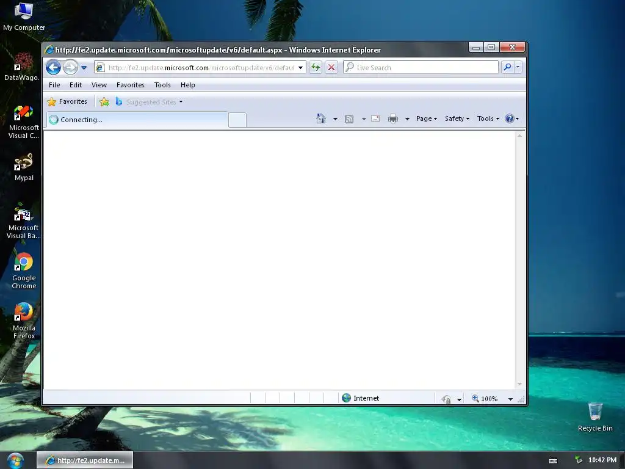Select the Connecting... tab
The image size is (625, 469).
(137, 120)
